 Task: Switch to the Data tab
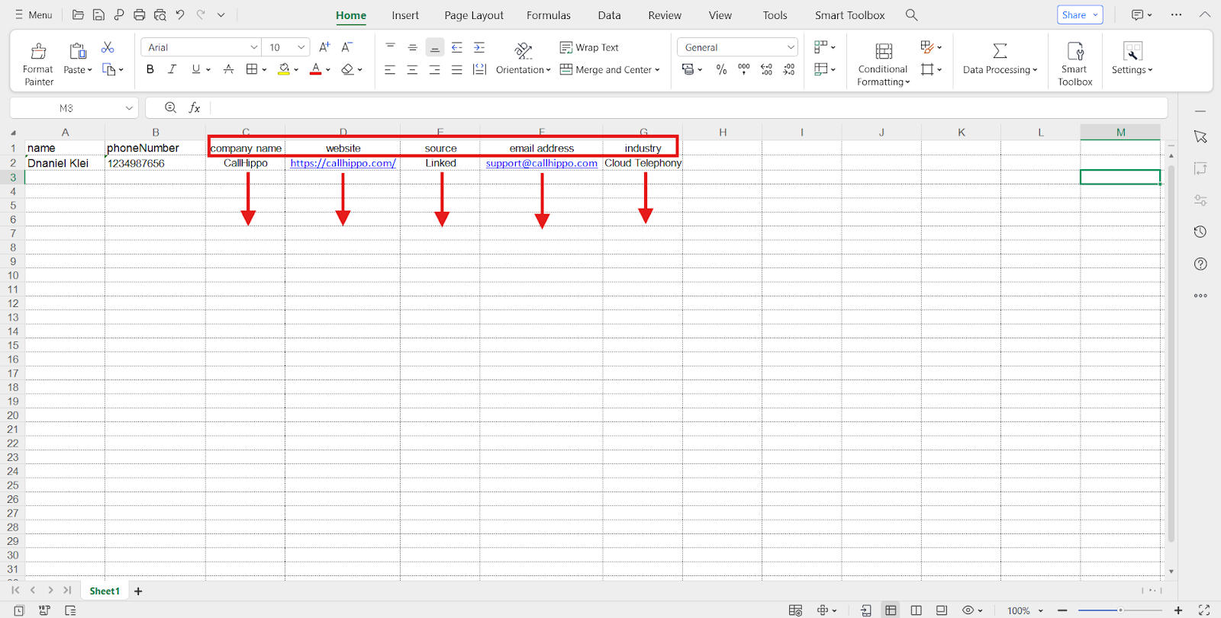[609, 15]
